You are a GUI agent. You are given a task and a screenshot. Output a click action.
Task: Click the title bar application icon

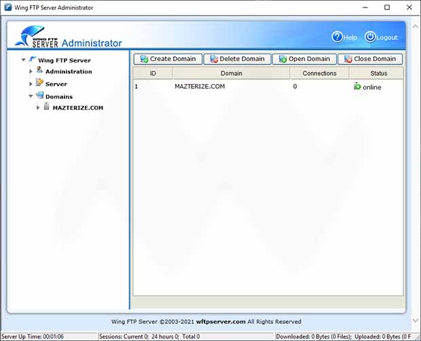point(8,7)
